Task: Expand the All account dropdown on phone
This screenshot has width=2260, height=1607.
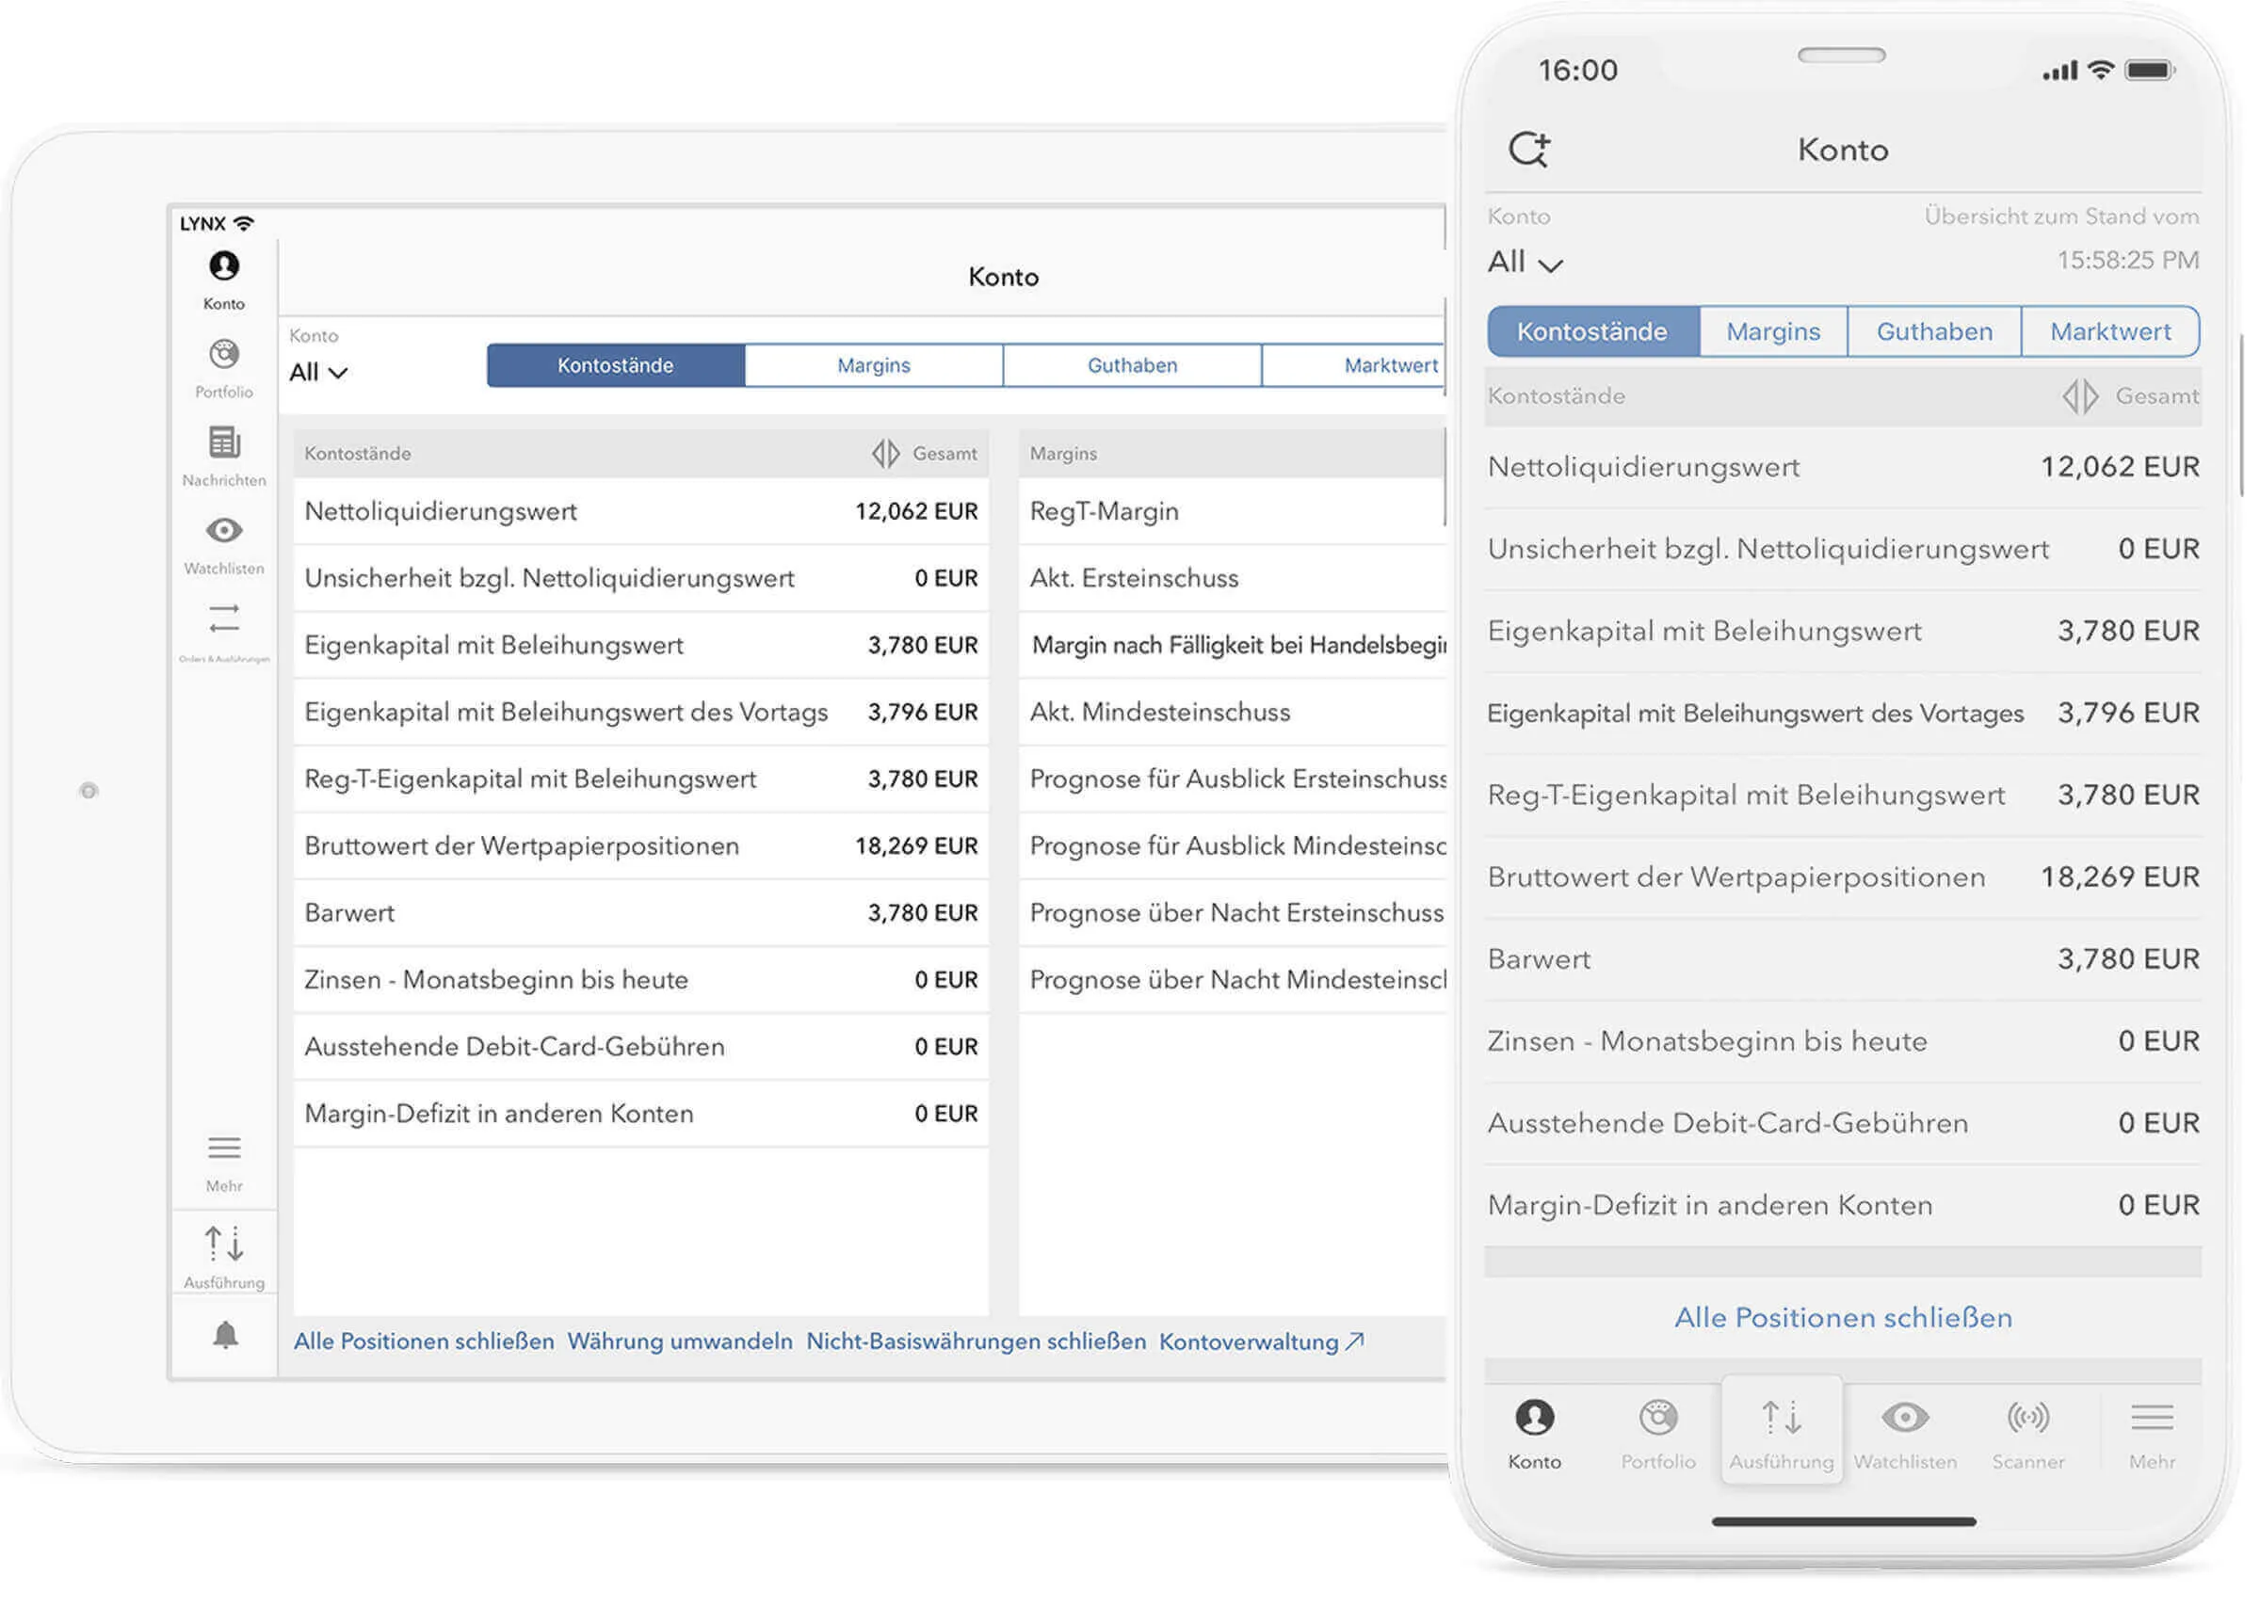Action: click(x=1525, y=263)
